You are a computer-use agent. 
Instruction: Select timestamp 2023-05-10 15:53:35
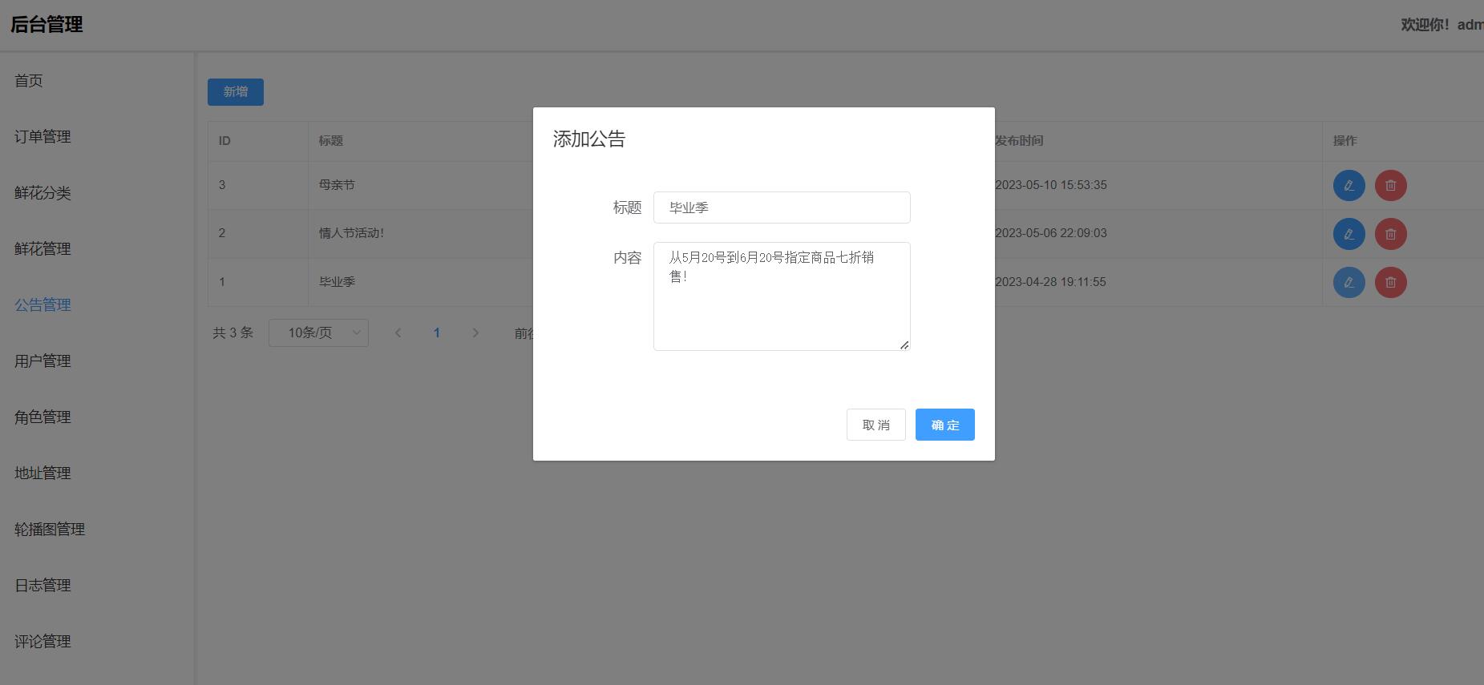point(1050,185)
